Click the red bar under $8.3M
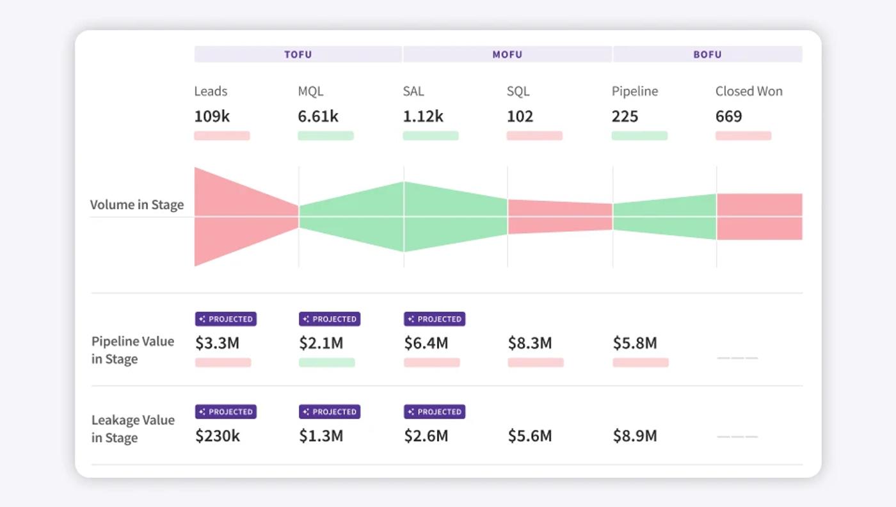The image size is (896, 507). [536, 363]
